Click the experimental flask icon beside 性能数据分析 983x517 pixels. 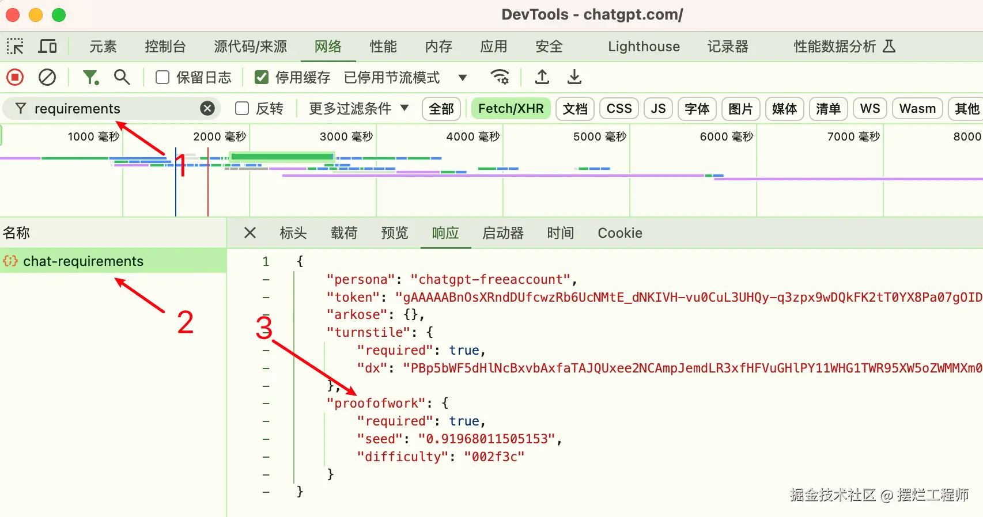coord(889,46)
